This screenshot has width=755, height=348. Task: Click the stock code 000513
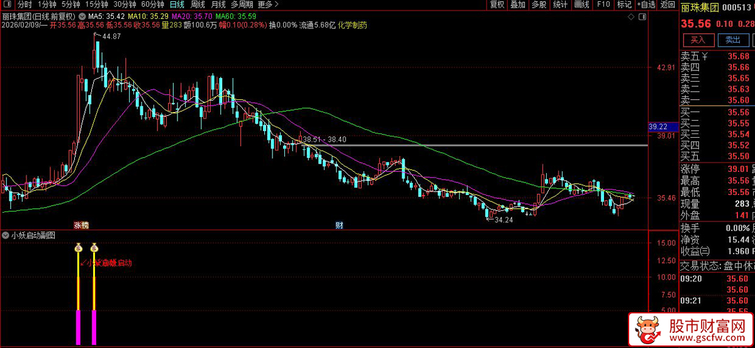(737, 8)
